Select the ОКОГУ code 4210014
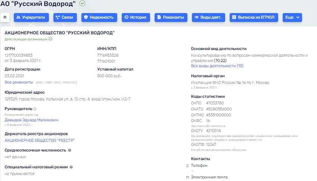 (x=213, y=131)
